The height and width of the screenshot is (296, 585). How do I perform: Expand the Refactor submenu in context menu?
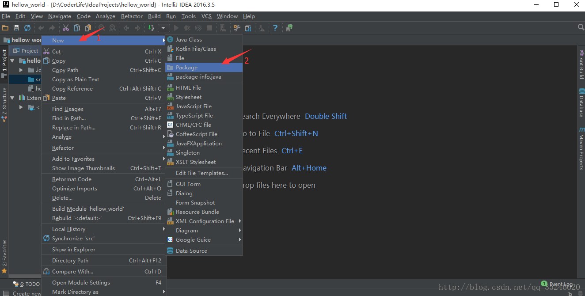(x=104, y=148)
